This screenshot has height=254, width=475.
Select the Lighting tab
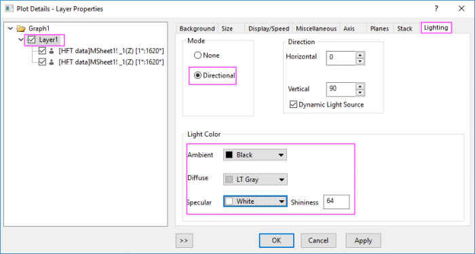[x=436, y=28]
